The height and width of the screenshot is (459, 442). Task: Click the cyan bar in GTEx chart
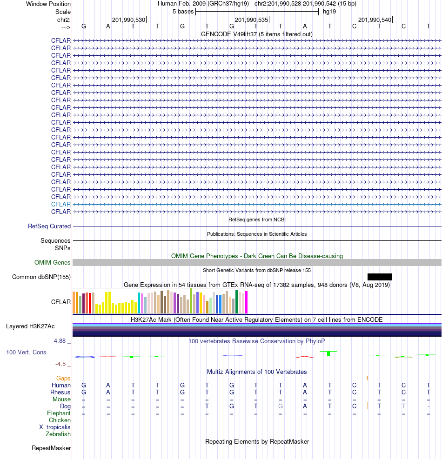tap(139, 303)
